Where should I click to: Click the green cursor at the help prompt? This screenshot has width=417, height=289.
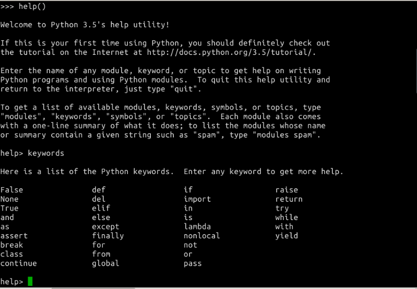tap(30, 282)
